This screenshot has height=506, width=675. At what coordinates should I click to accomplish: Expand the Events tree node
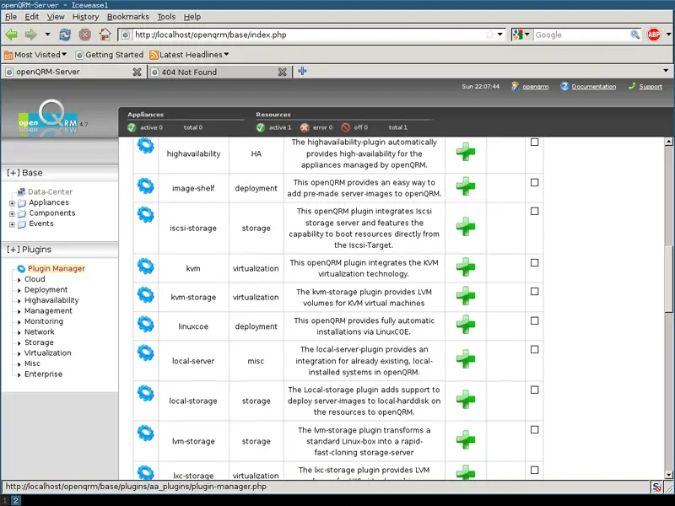click(x=12, y=224)
